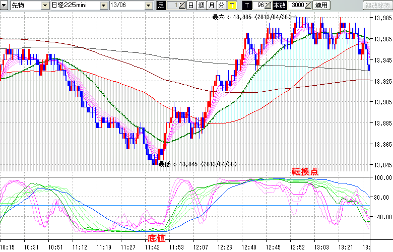The image size is (393, 252).
Task: Click the black T label icon
Action: pos(246,6)
